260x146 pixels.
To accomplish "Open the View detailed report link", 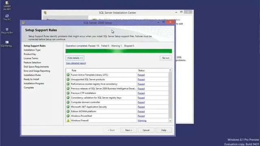I will (76, 63).
